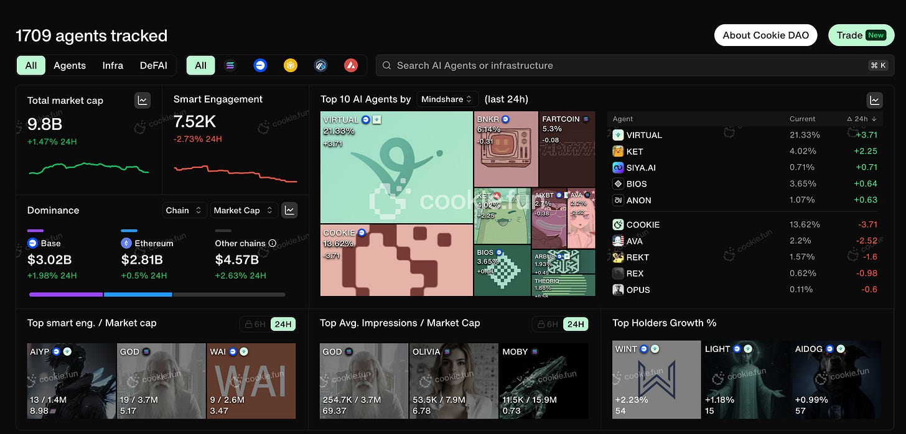Select All chains filter
906x434 pixels.
click(x=200, y=65)
